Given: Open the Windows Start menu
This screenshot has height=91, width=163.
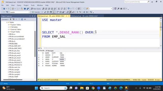Looking at the screenshot, I should [x=36, y=88].
